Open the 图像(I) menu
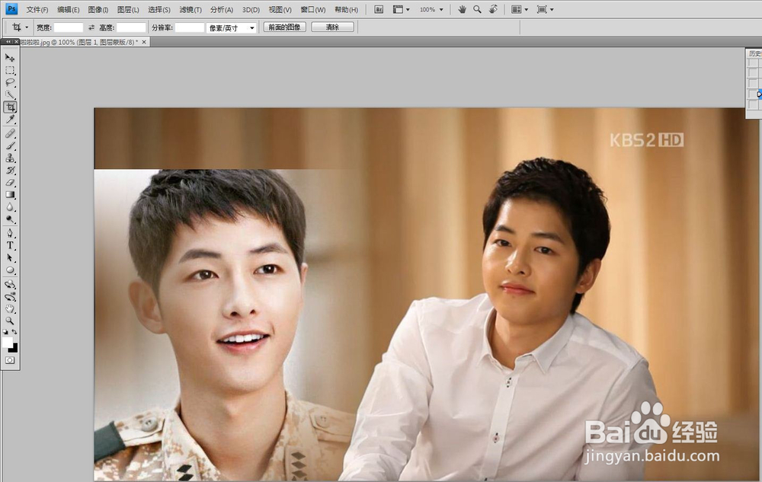The image size is (762, 482). pyautogui.click(x=98, y=10)
